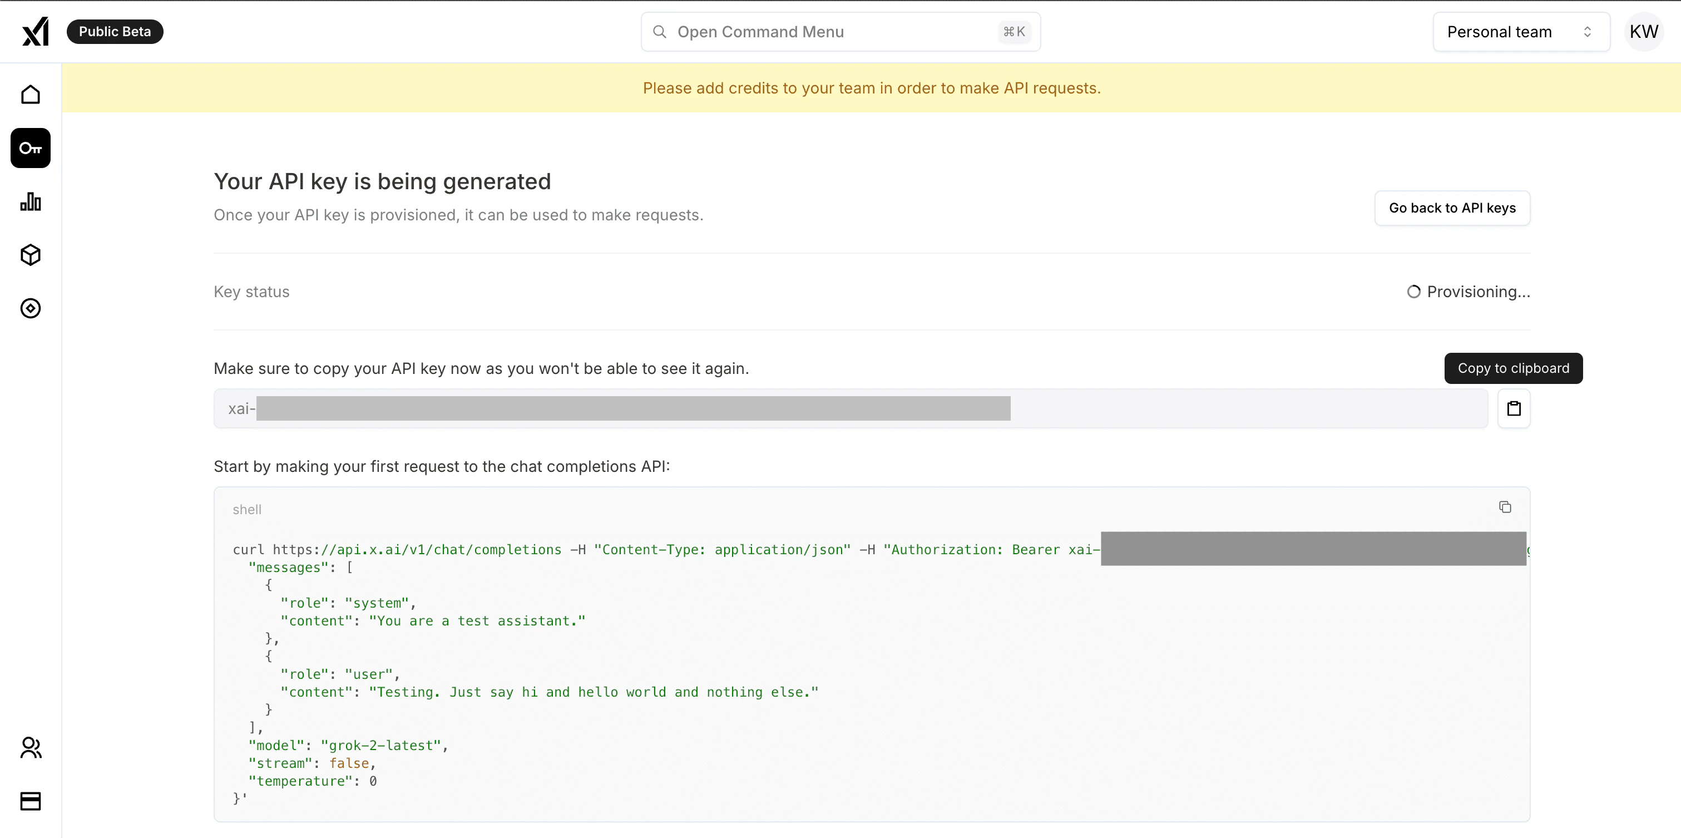Viewport: 1681px width, 838px height.
Task: Open the Home page in sidebar
Action: pyautogui.click(x=31, y=95)
